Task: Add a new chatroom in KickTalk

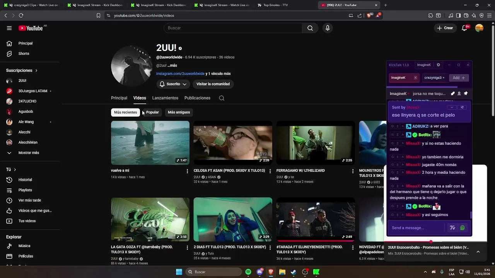Action: point(459,78)
